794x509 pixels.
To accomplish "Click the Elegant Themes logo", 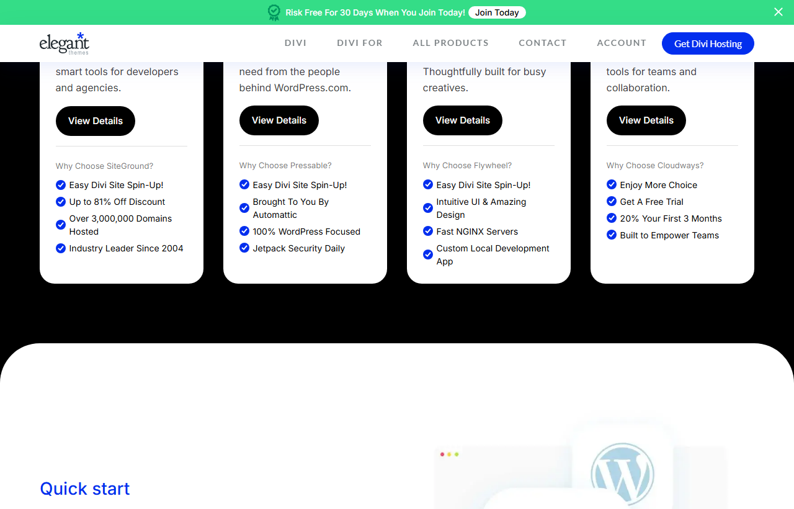I will [65, 43].
